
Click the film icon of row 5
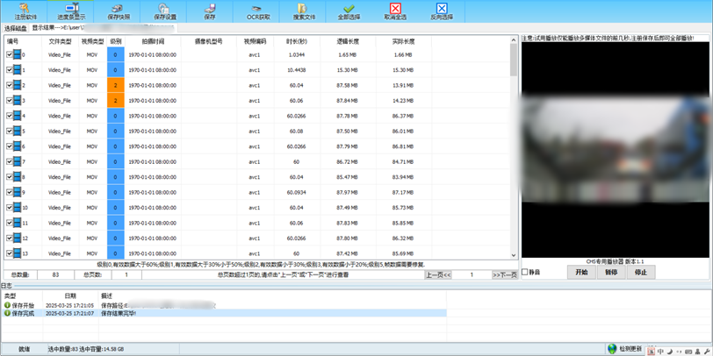(18, 131)
